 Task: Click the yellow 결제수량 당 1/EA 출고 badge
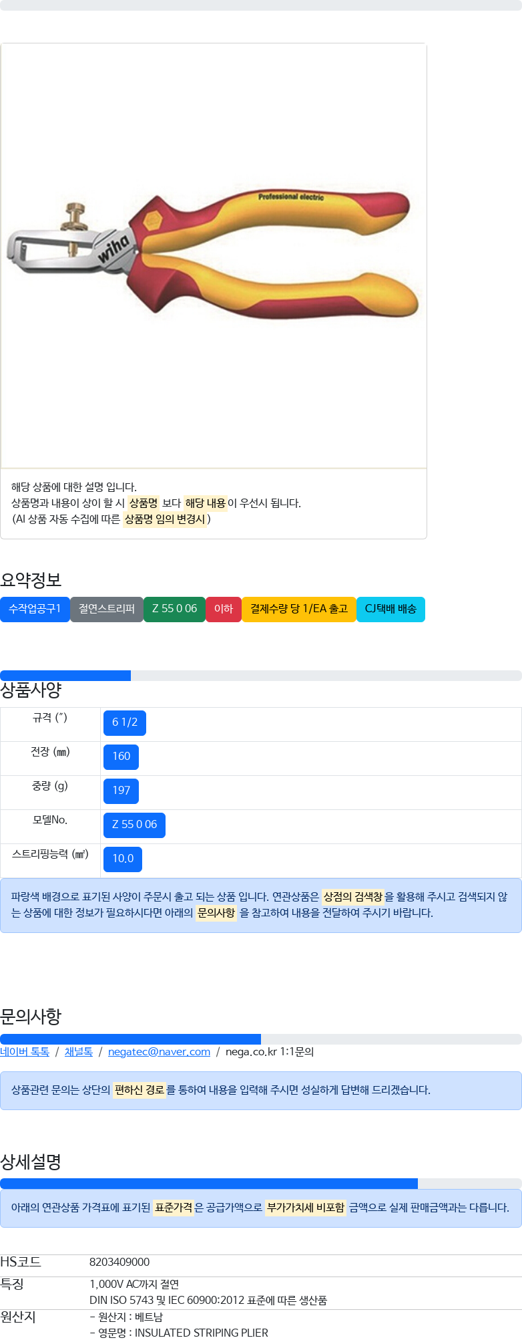tap(299, 609)
